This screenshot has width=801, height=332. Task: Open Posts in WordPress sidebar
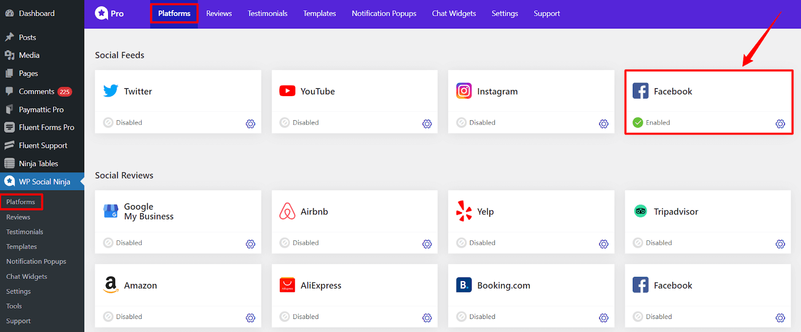42,37
